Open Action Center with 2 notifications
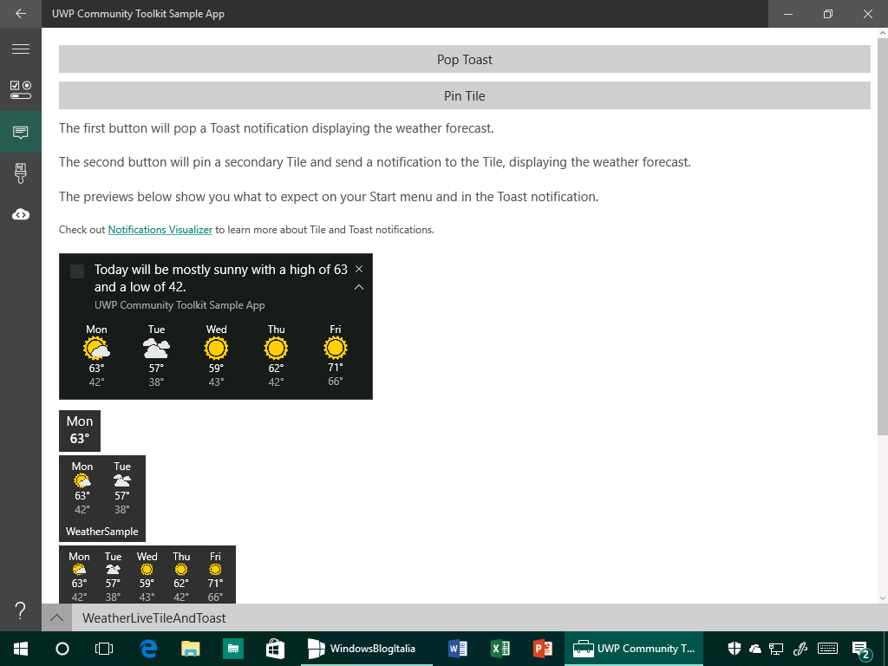 pyautogui.click(x=861, y=650)
